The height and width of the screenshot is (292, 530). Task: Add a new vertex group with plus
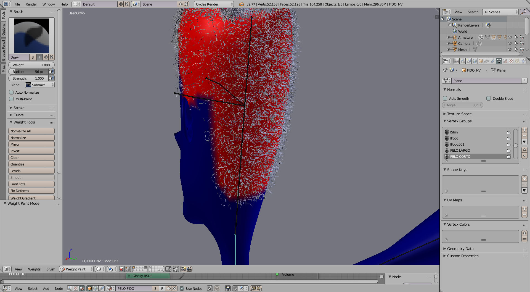[524, 130]
